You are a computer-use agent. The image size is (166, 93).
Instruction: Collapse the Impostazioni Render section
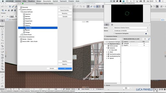pyautogui.click(x=105, y=36)
